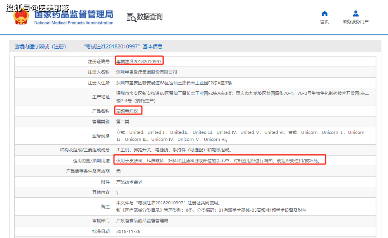Click the 由主机、脚踏开关 composition value
Viewport: 388px width, 238px height.
174,150
